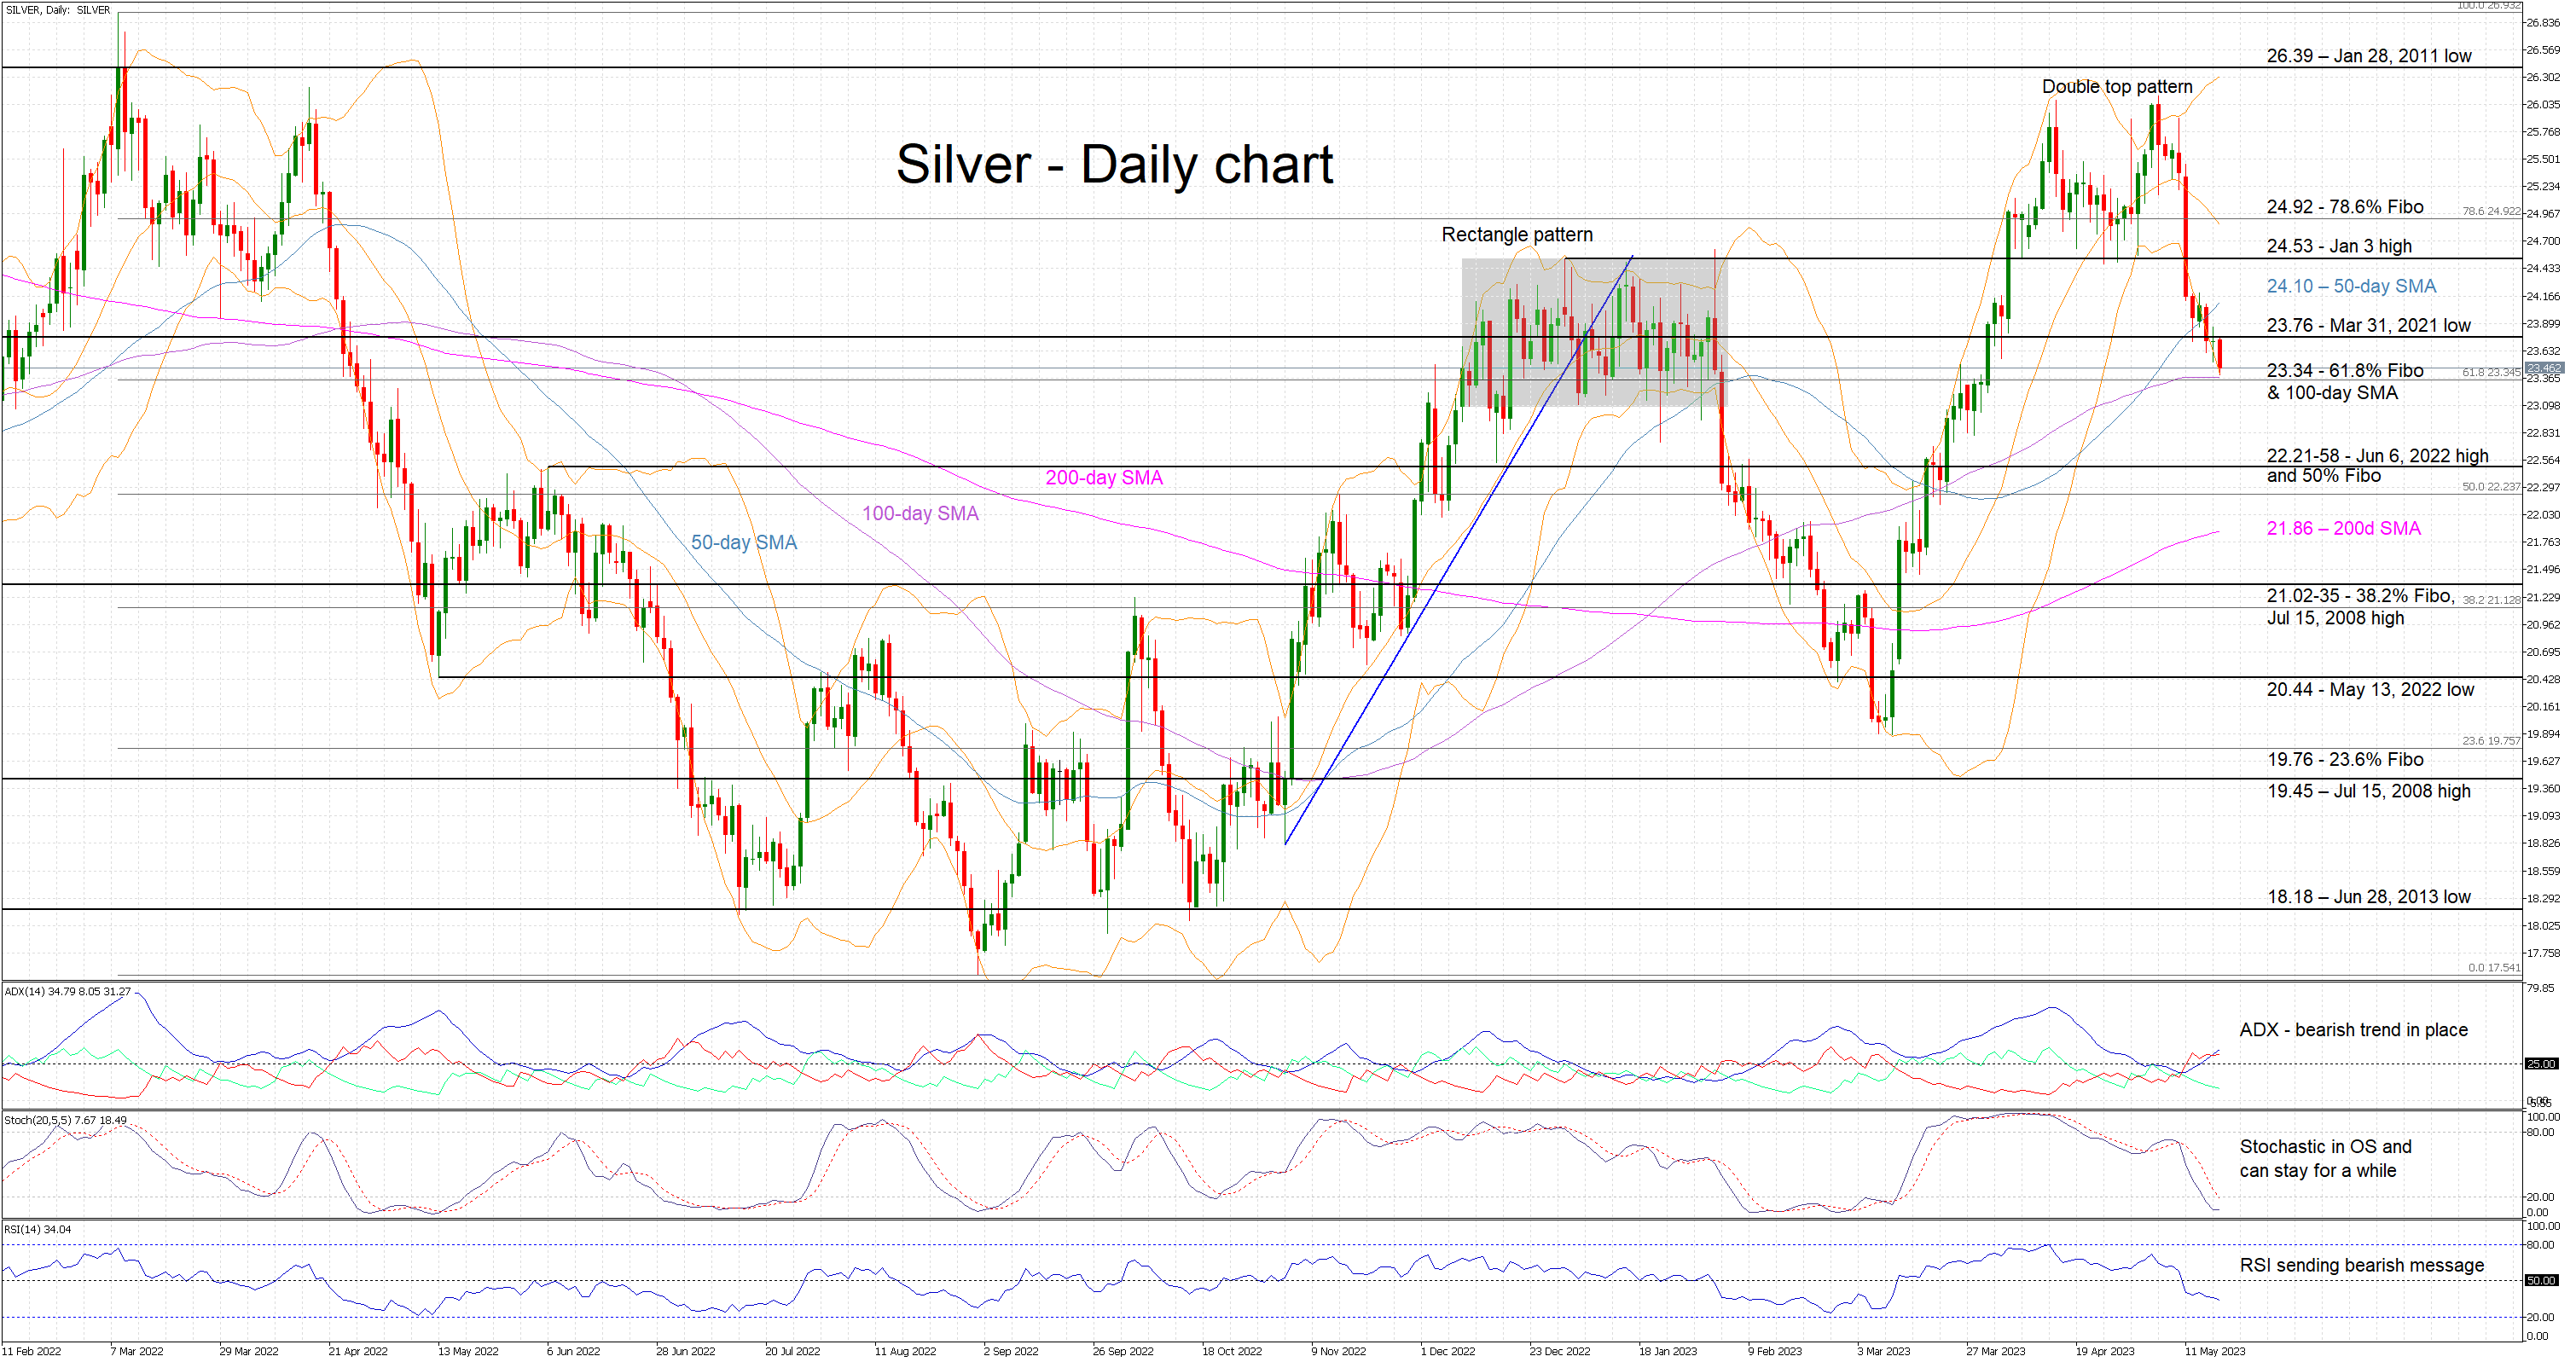The height and width of the screenshot is (1362, 2576).
Task: Select the '18.18 – Jun 28, 2013 low' label
Action: [2368, 897]
